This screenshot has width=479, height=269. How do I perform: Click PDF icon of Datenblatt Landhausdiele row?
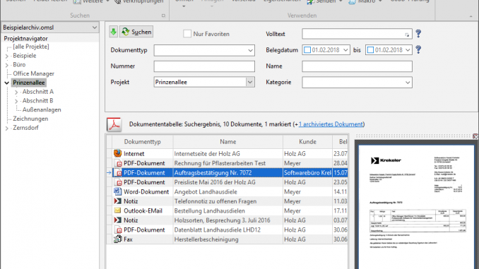tap(118, 230)
